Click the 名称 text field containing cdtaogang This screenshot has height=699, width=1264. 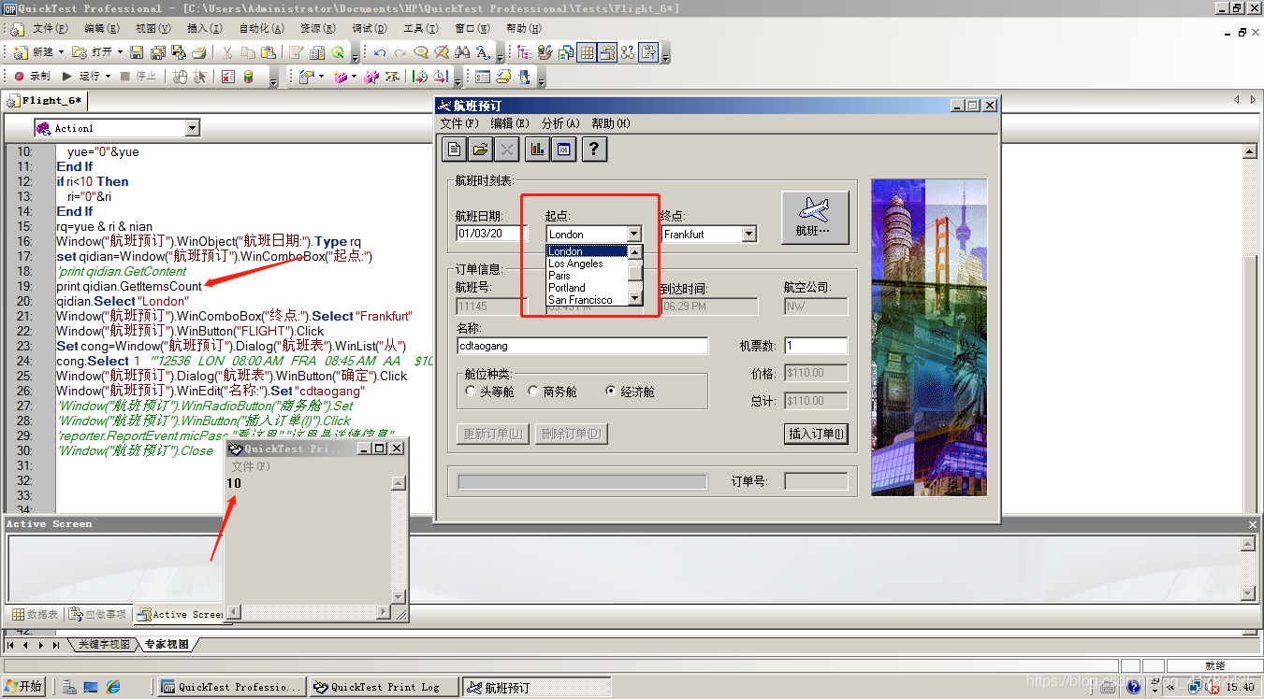point(582,346)
